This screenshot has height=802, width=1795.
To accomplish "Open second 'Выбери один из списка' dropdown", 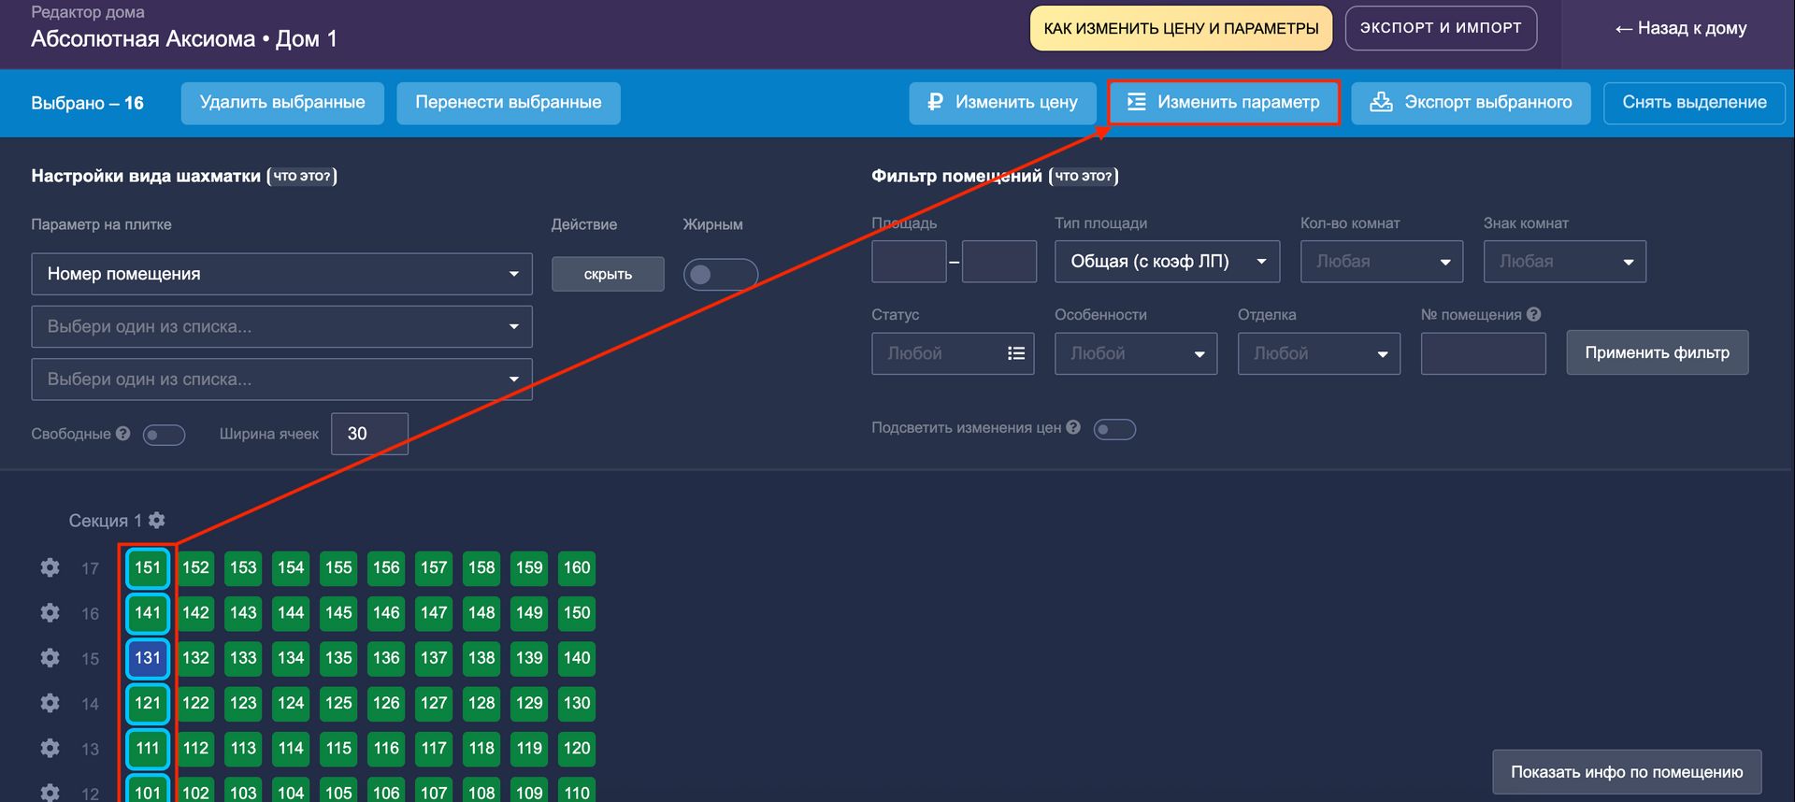I will pyautogui.click(x=281, y=326).
